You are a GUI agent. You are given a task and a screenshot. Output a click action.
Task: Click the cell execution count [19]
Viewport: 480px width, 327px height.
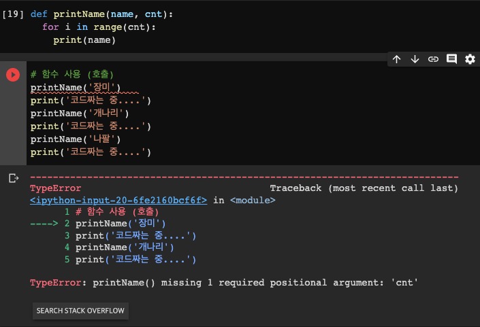[x=13, y=14]
